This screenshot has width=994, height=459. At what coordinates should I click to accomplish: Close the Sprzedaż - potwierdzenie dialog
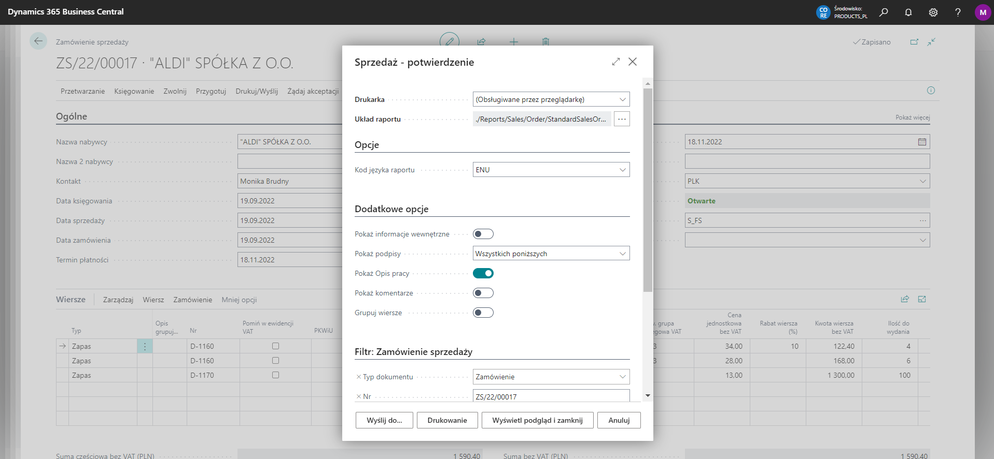[x=633, y=62]
